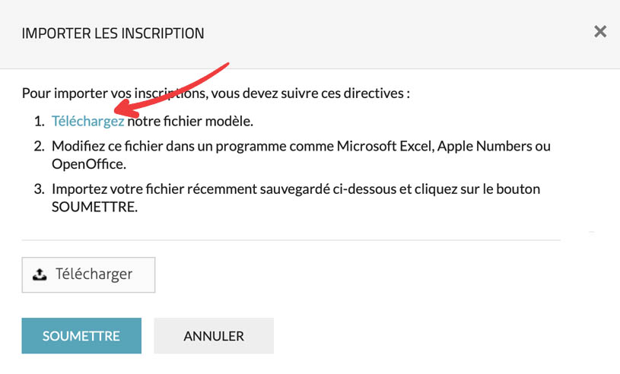Viewport: 620px width, 374px height.
Task: Click the intro sentence about directives
Action: (x=216, y=94)
